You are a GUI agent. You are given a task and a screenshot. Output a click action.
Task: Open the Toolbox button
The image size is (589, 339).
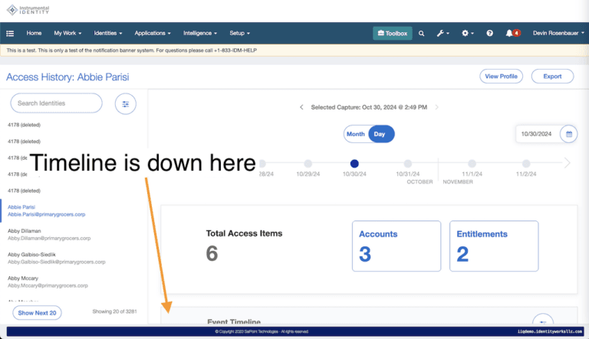coord(392,34)
